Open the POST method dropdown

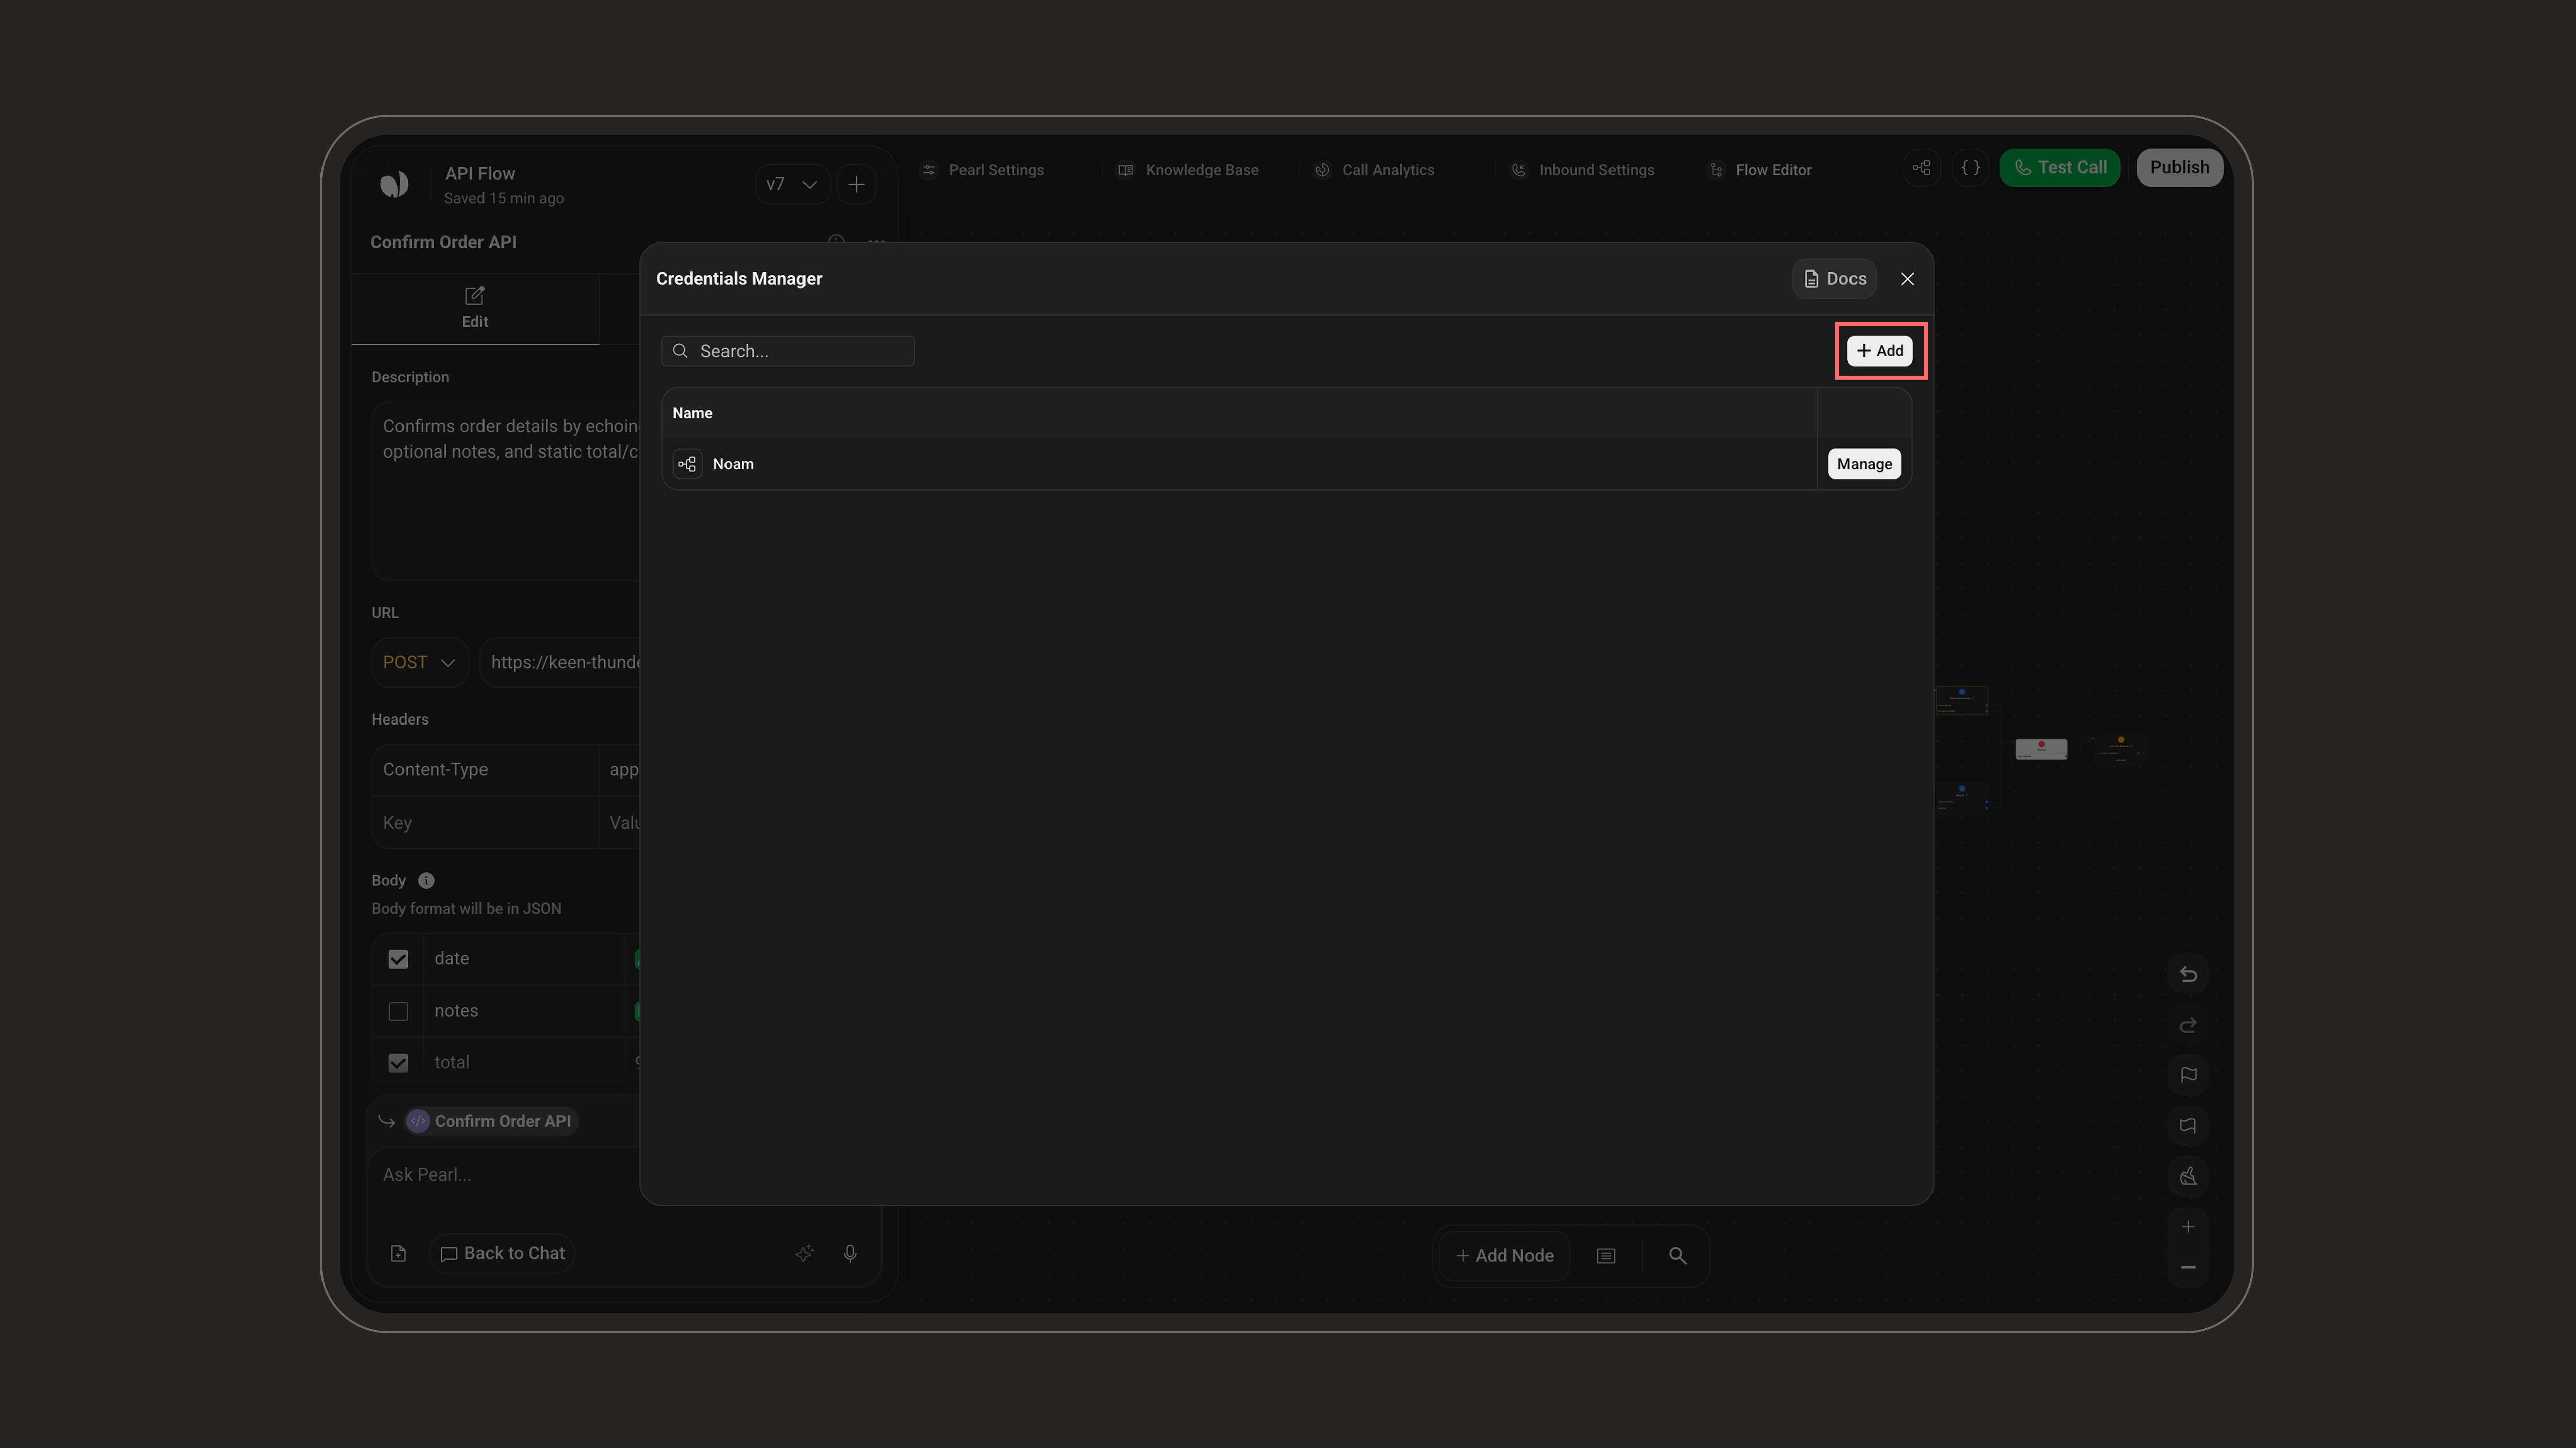419,663
